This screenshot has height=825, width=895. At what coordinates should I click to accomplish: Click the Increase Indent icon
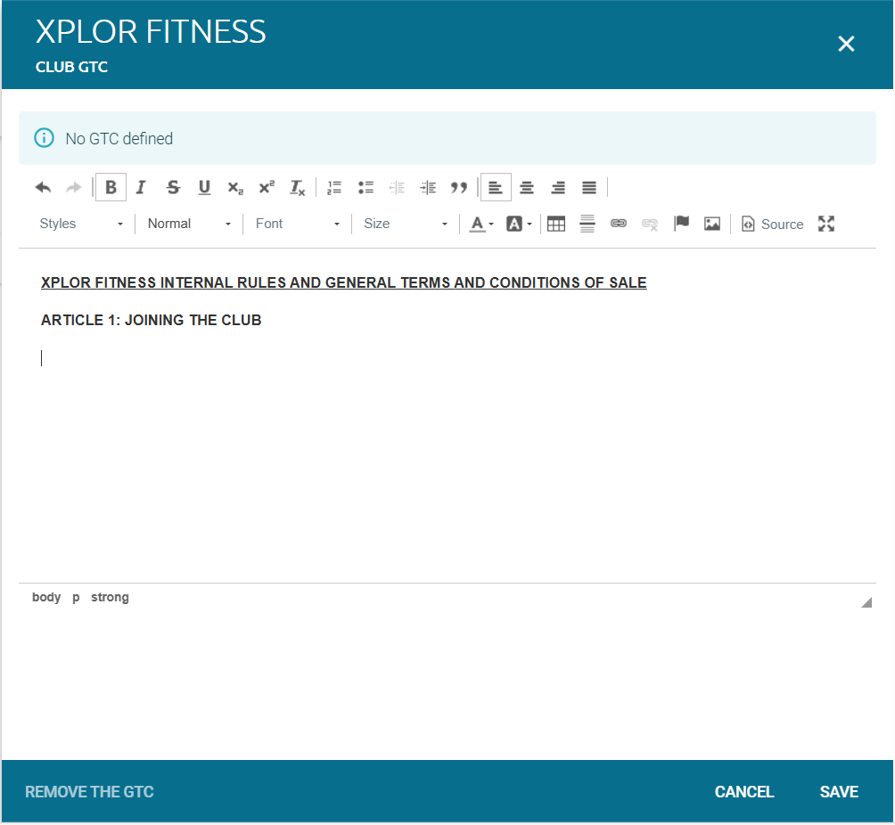[x=428, y=187]
